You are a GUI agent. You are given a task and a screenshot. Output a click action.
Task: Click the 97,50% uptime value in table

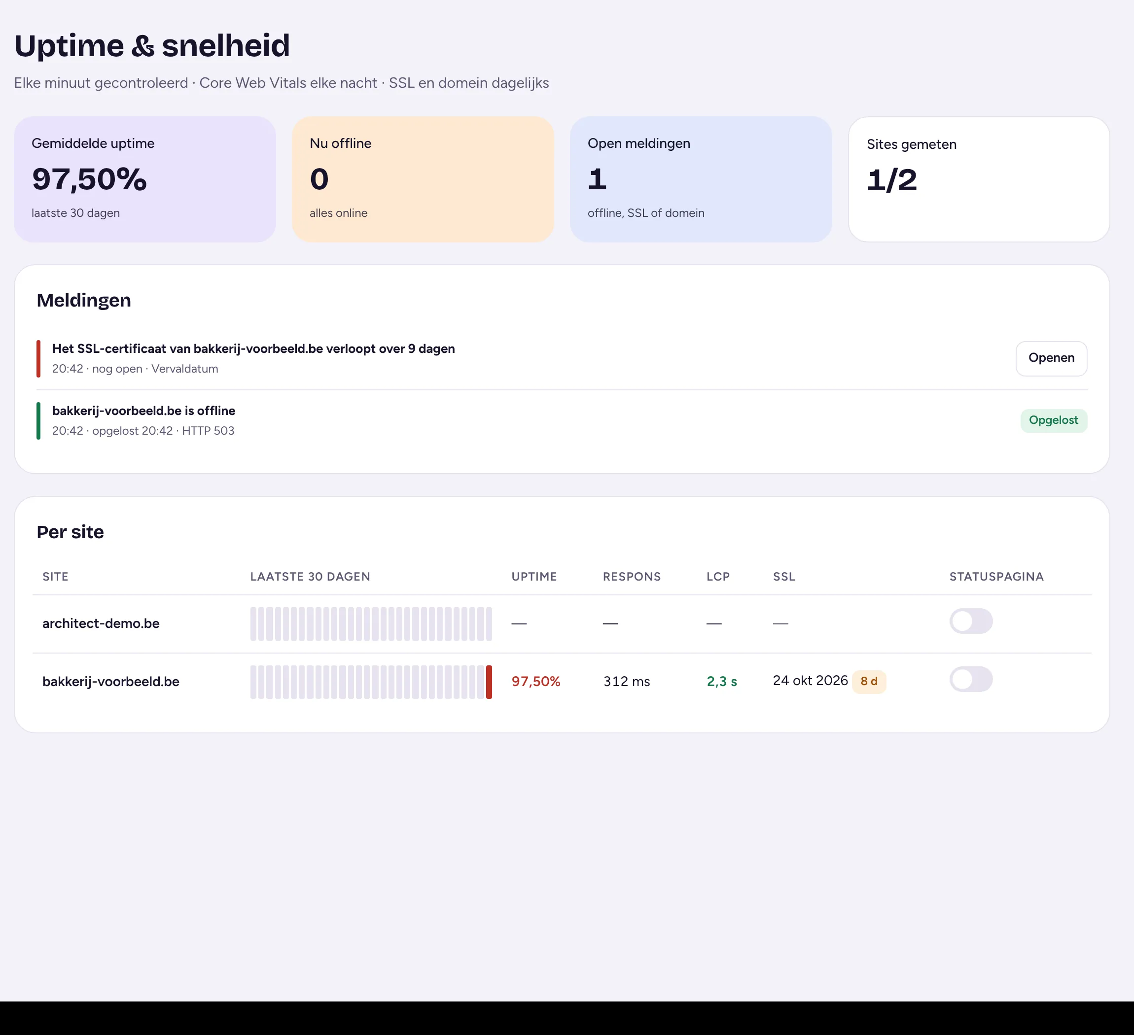tap(535, 682)
